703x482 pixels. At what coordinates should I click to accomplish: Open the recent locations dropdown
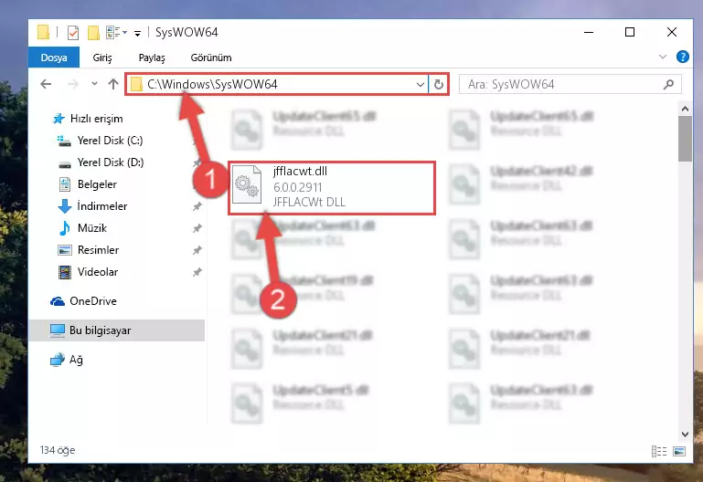pyautogui.click(x=94, y=84)
